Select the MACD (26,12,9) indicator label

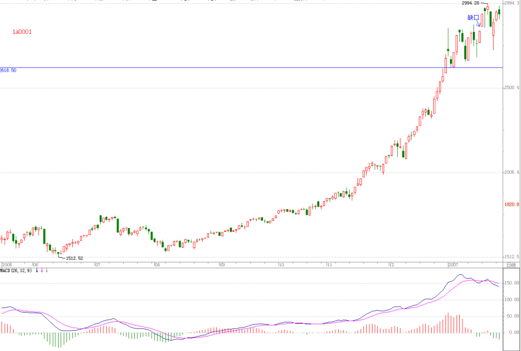pos(16,271)
